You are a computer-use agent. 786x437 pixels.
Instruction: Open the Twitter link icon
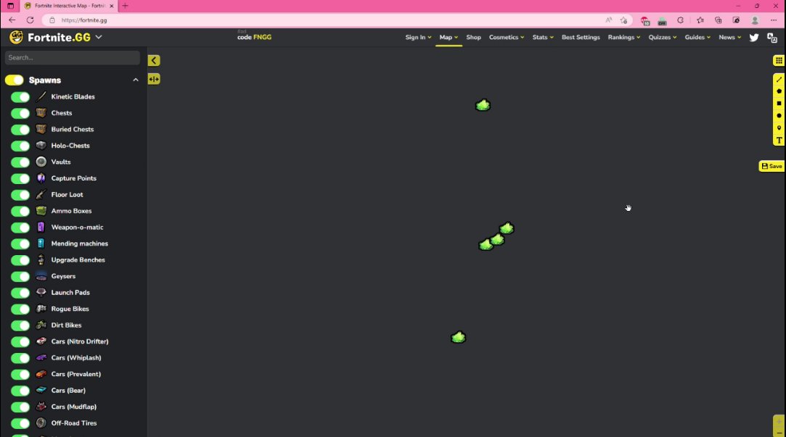754,38
